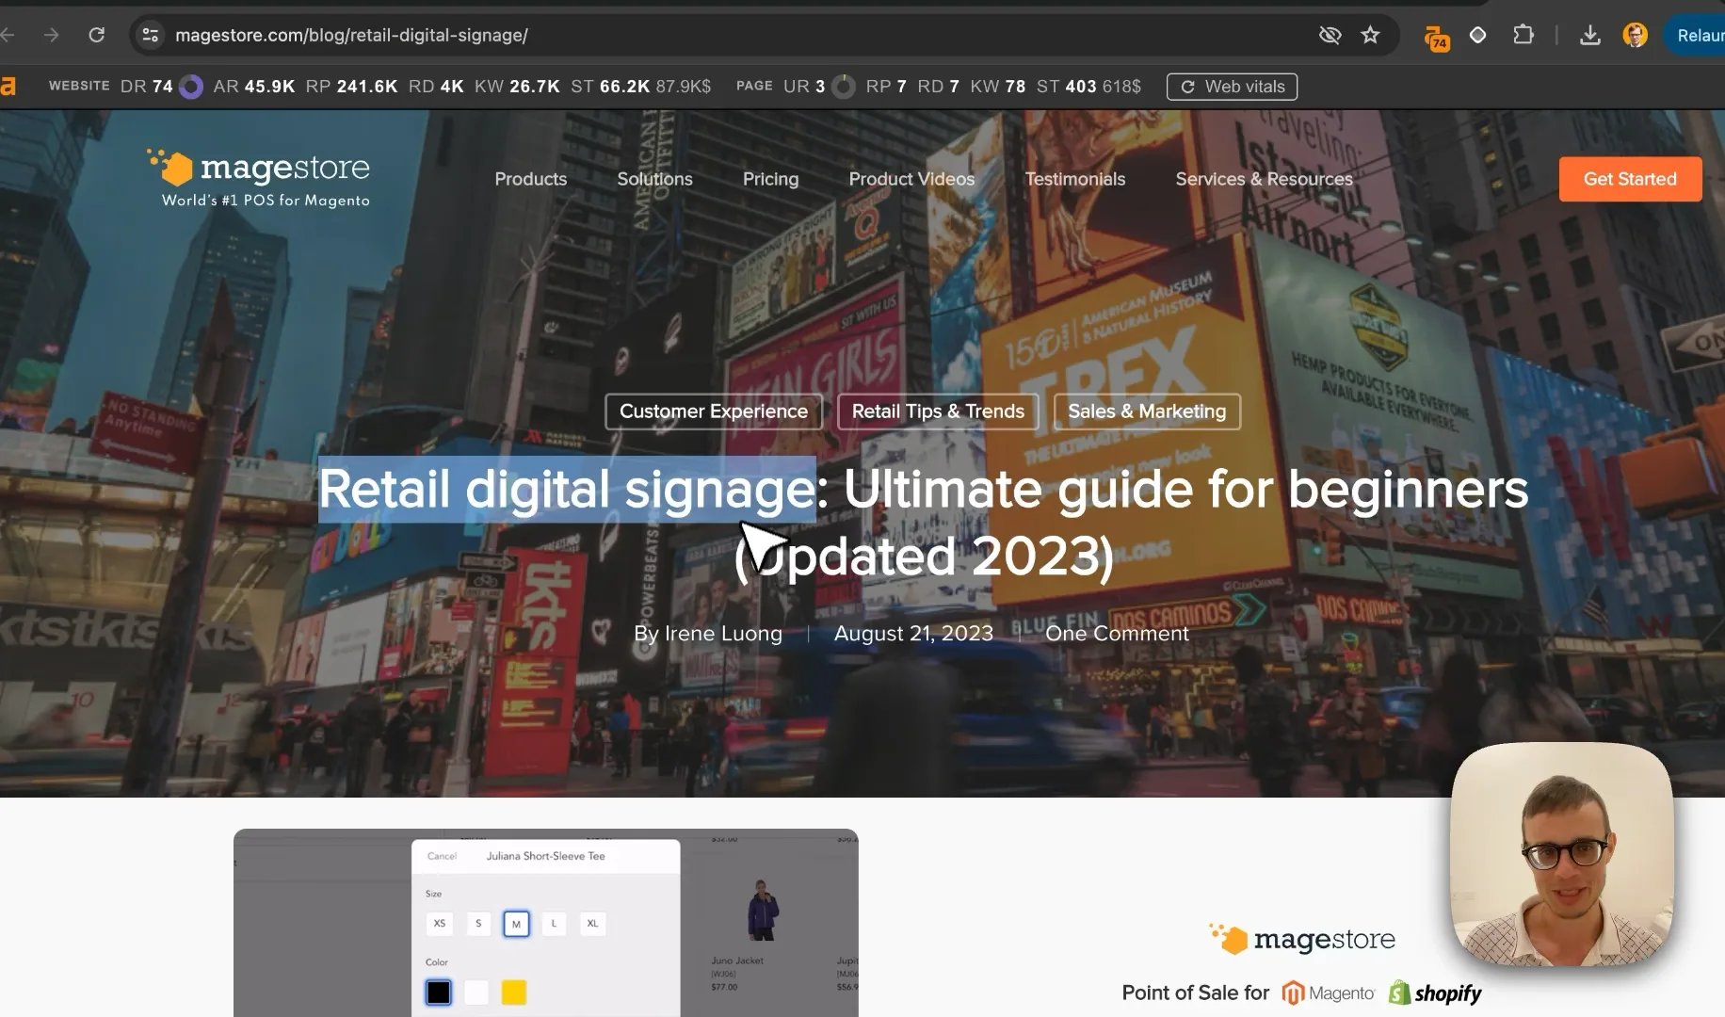Click the Magestore logo in header
The height and width of the screenshot is (1017, 1725).
pyautogui.click(x=259, y=178)
